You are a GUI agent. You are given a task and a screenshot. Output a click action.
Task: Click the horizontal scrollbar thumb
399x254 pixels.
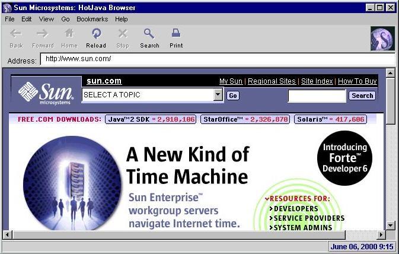pyautogui.click(x=178, y=234)
